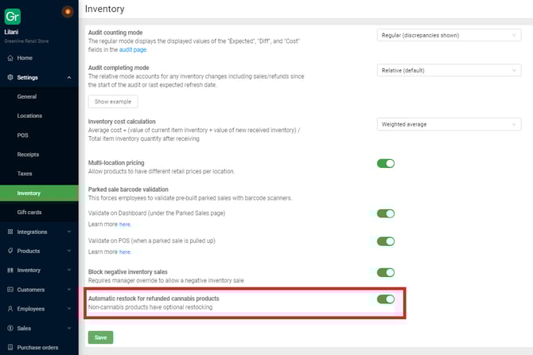Open Gift cards settings page
Image resolution: width=533 pixels, height=355 pixels.
click(29, 213)
